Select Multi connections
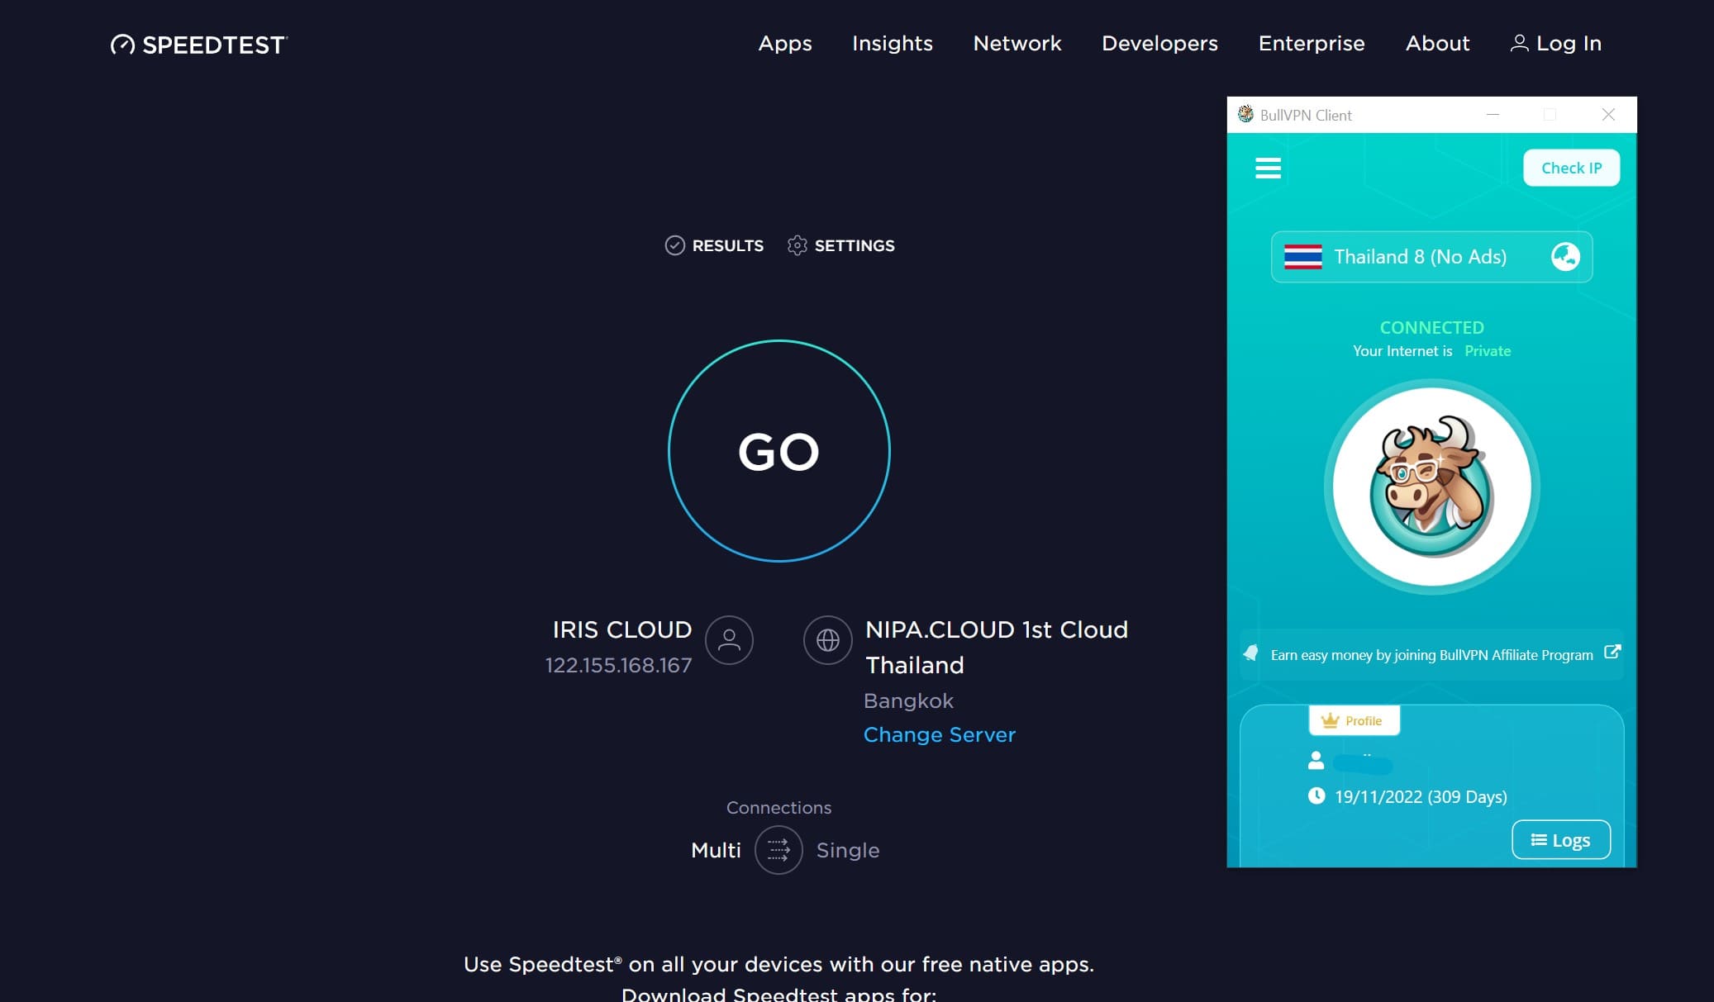 click(x=716, y=850)
